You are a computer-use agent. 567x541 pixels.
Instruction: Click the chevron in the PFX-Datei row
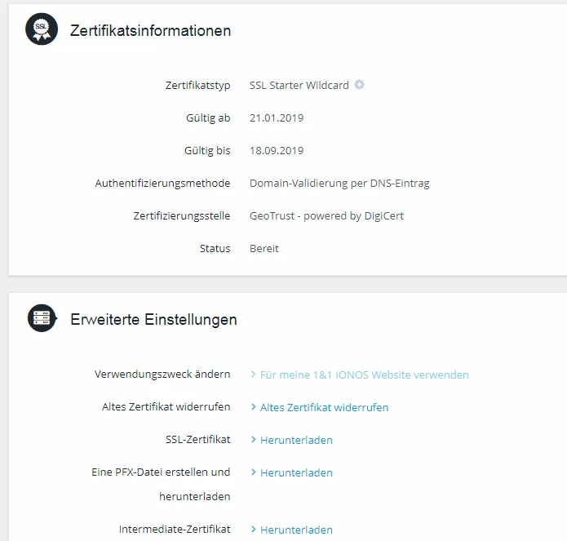click(254, 472)
